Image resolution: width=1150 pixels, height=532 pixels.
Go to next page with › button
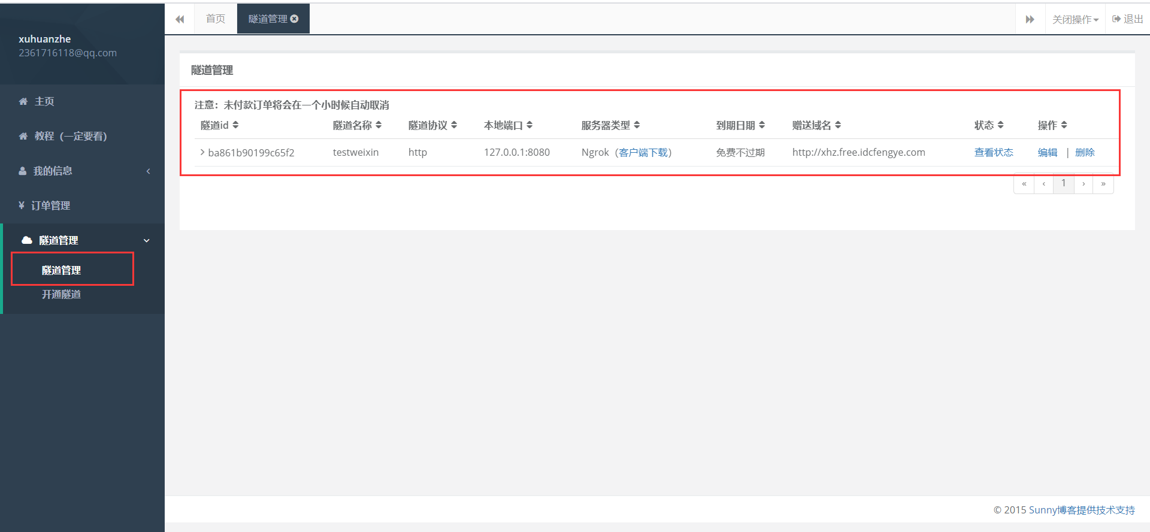coord(1084,183)
